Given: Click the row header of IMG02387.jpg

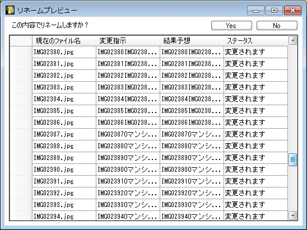Looking at the screenshot, I should click(x=21, y=134).
